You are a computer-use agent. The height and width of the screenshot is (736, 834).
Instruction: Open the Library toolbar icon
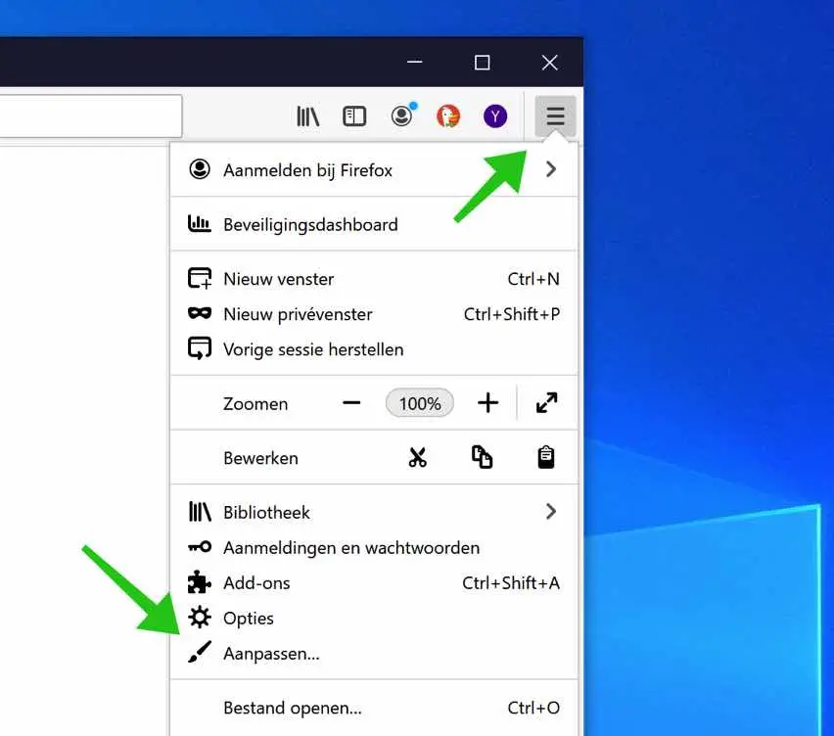click(308, 115)
